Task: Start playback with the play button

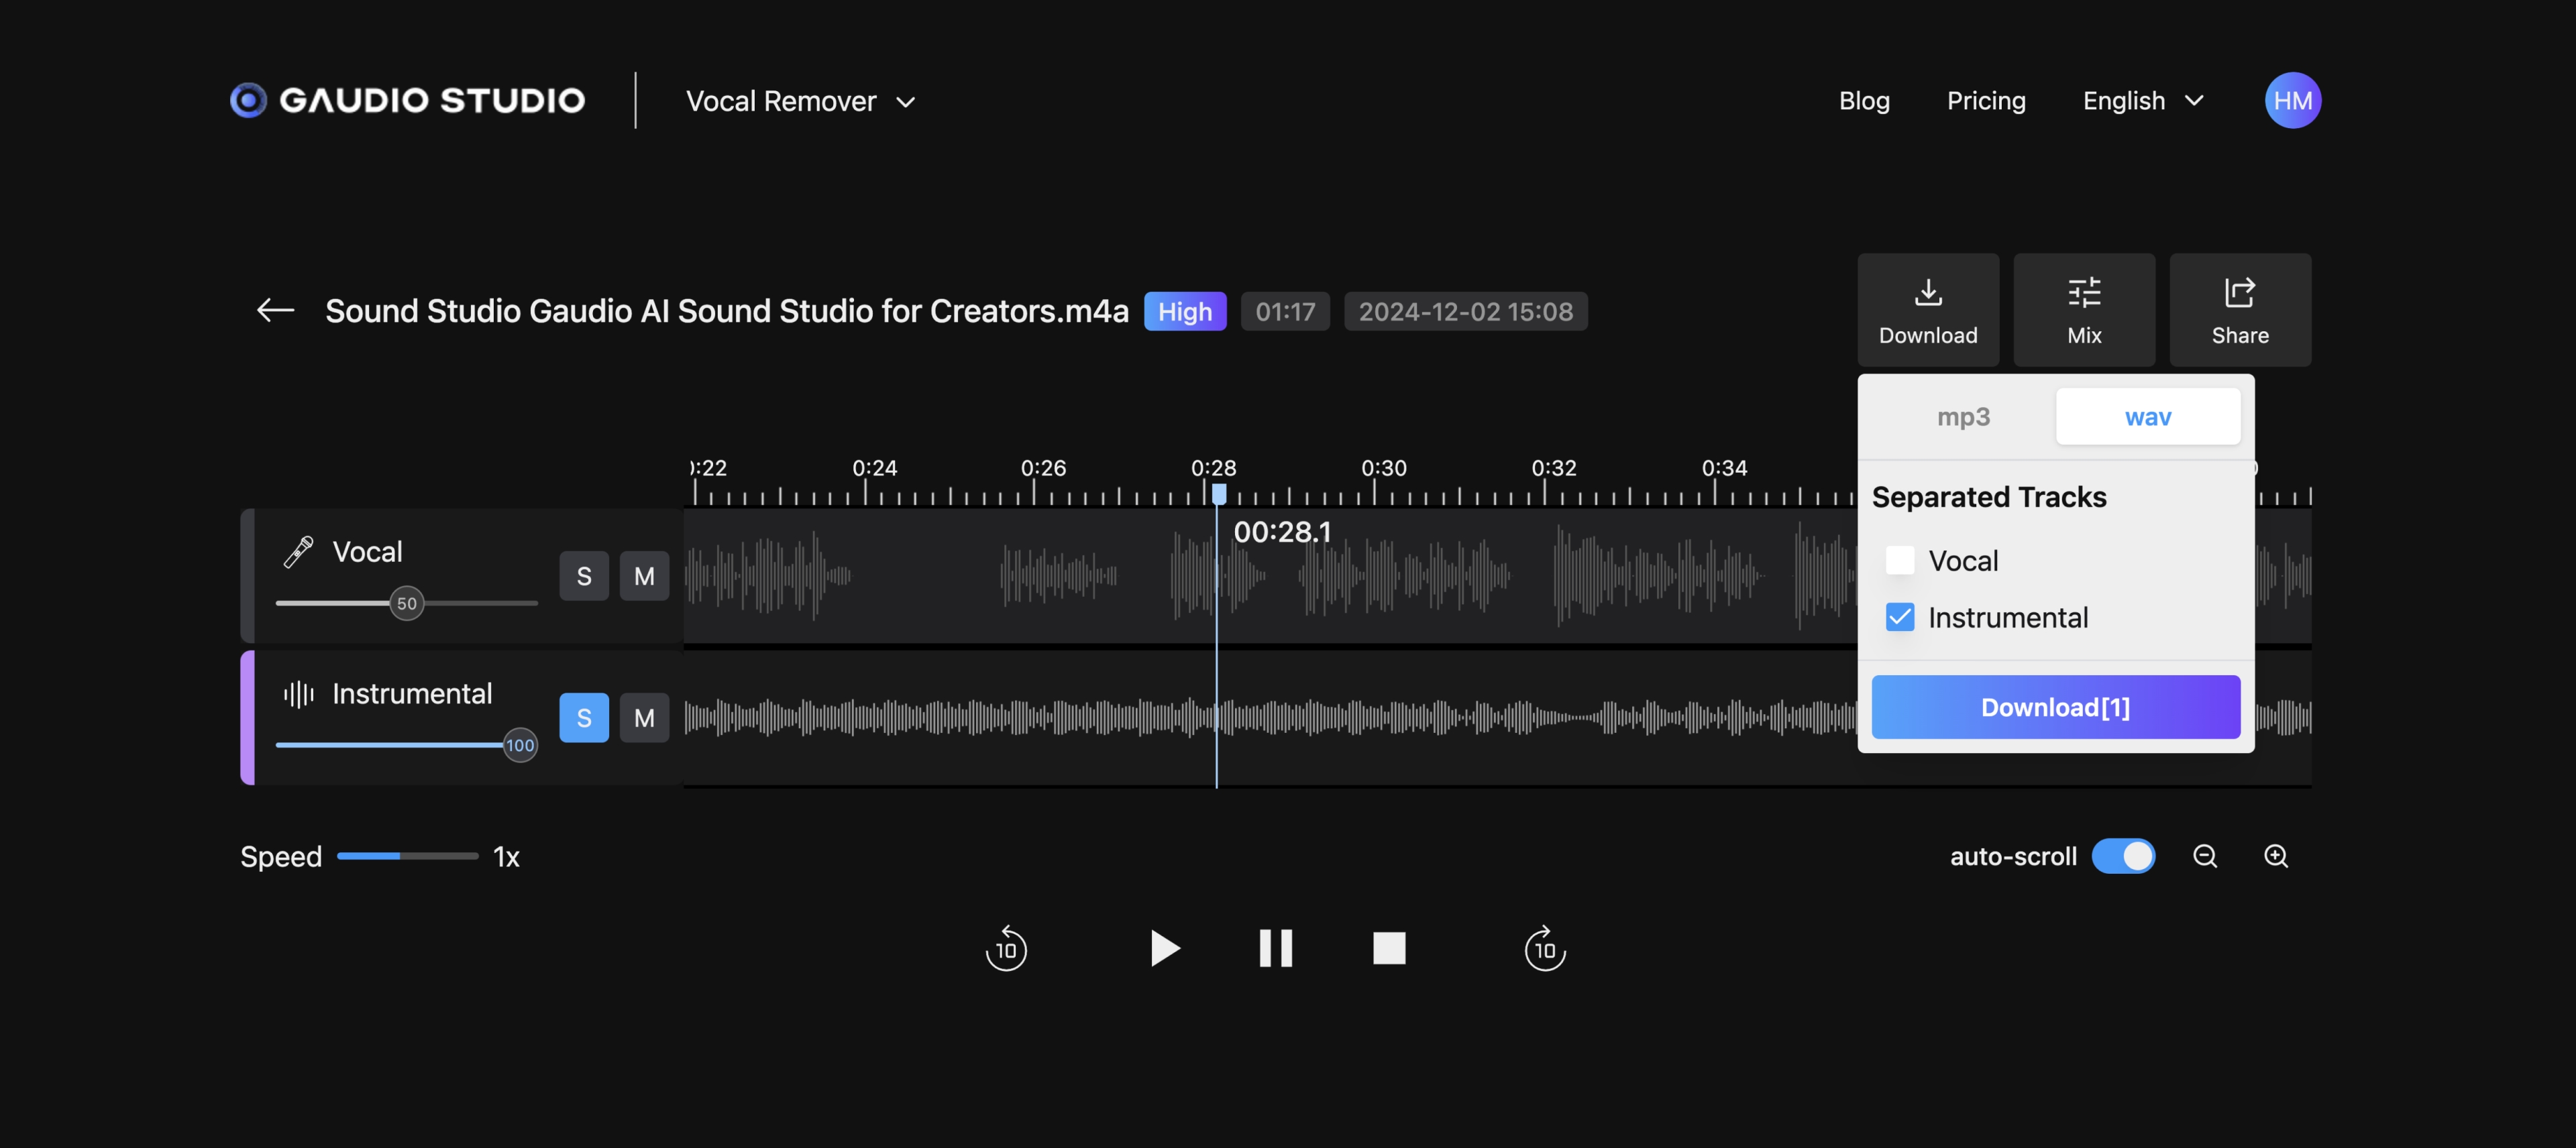Action: pyautogui.click(x=1164, y=948)
